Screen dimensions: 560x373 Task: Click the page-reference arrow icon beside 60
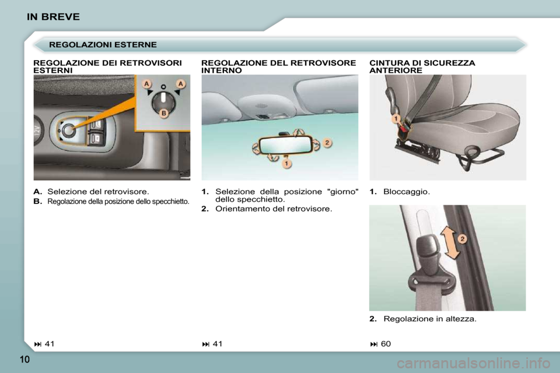pos(373,344)
